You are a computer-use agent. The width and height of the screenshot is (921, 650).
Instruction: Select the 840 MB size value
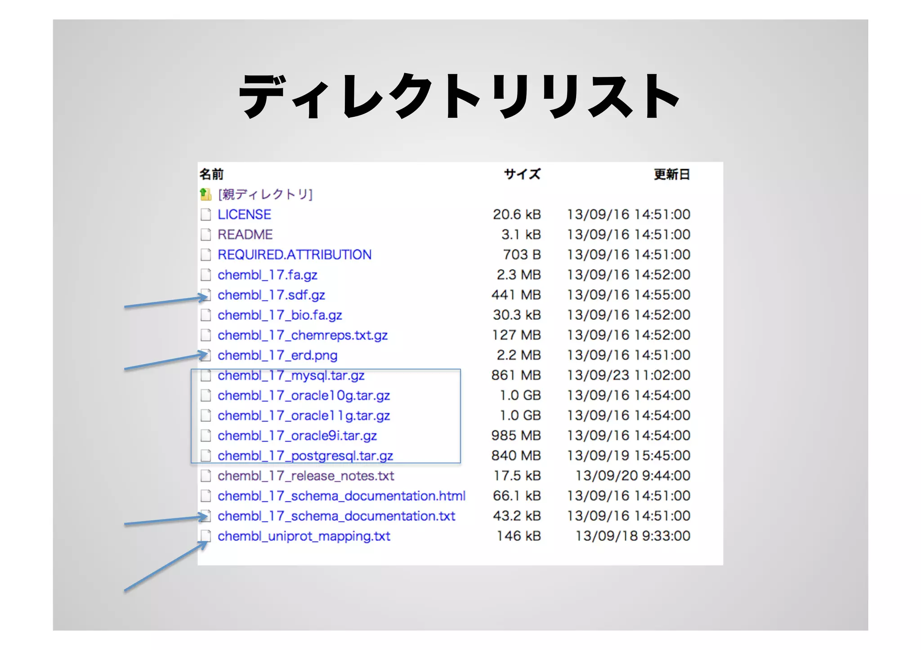click(x=516, y=455)
